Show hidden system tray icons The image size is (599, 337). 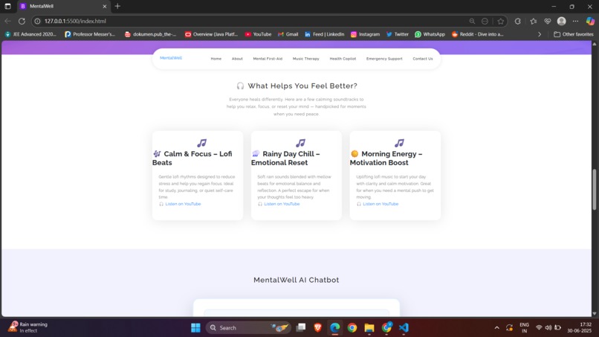point(496,328)
